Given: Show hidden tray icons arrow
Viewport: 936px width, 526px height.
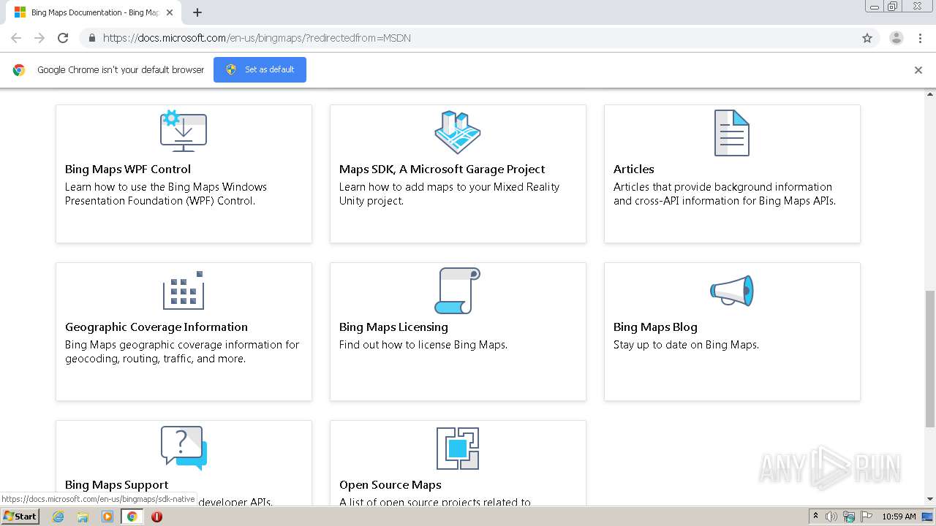Looking at the screenshot, I should (815, 517).
